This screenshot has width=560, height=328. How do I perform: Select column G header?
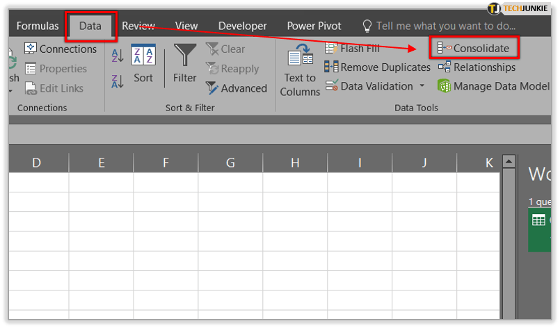pyautogui.click(x=230, y=163)
